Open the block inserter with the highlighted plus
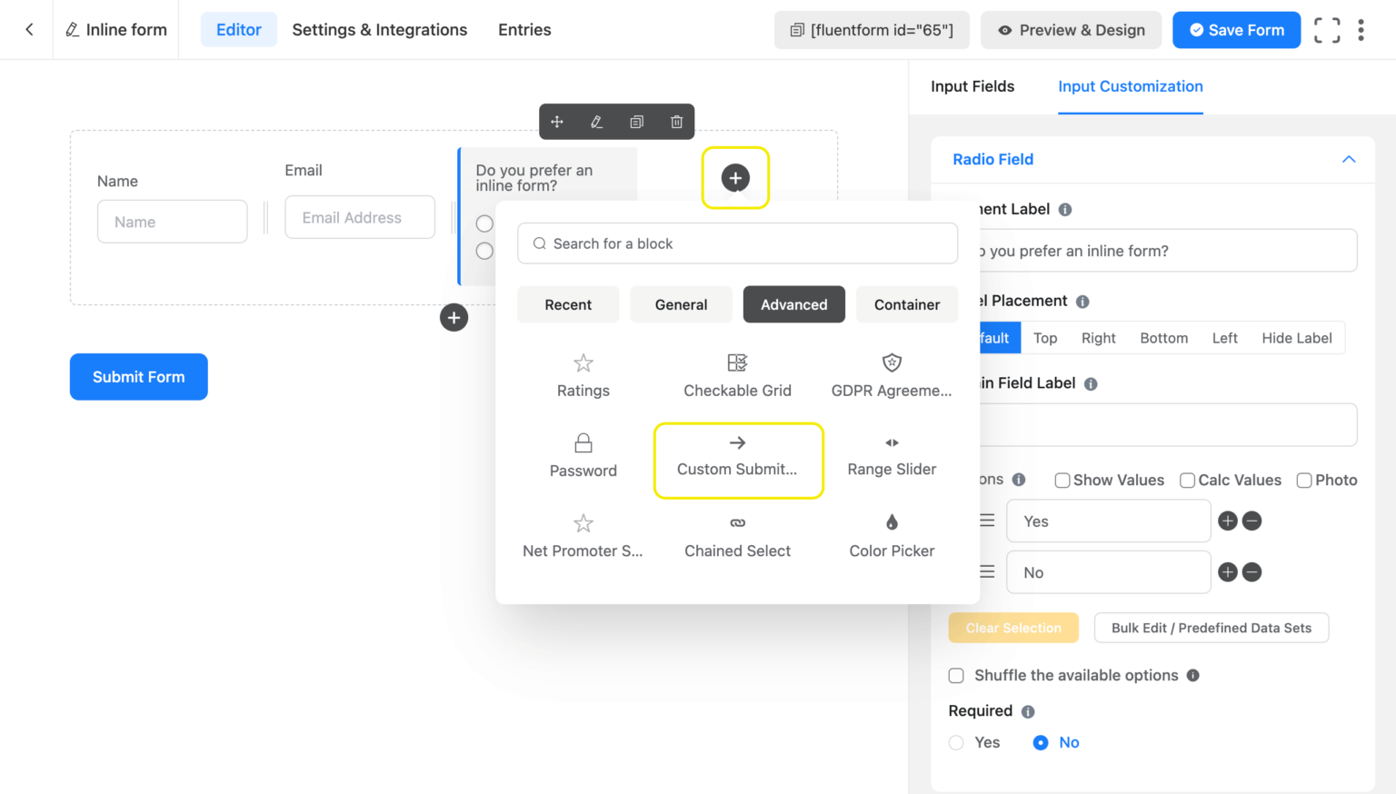 tap(735, 178)
